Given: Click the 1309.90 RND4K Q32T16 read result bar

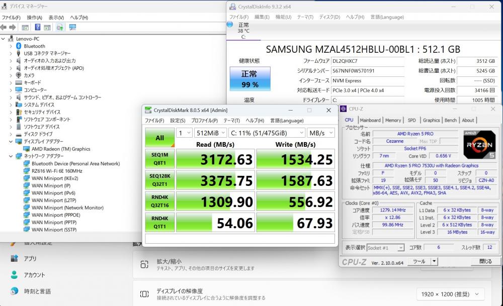Looking at the screenshot, I should click(216, 201).
